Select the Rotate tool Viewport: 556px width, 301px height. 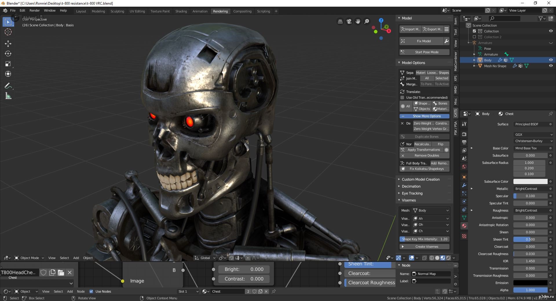tap(8, 54)
